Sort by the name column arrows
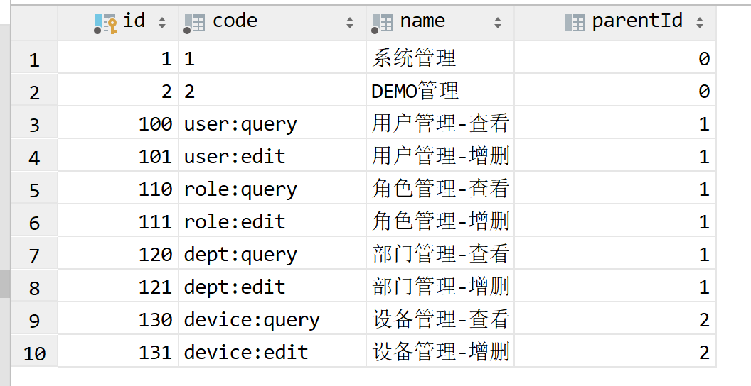 (x=498, y=23)
